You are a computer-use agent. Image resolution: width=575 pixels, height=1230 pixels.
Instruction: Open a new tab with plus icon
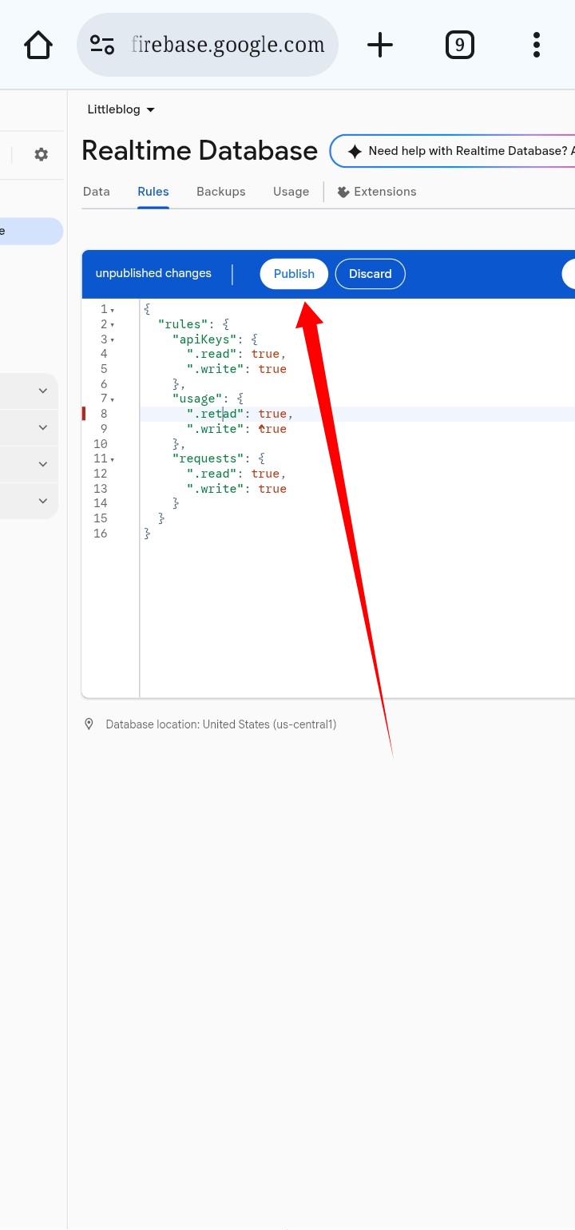point(380,45)
